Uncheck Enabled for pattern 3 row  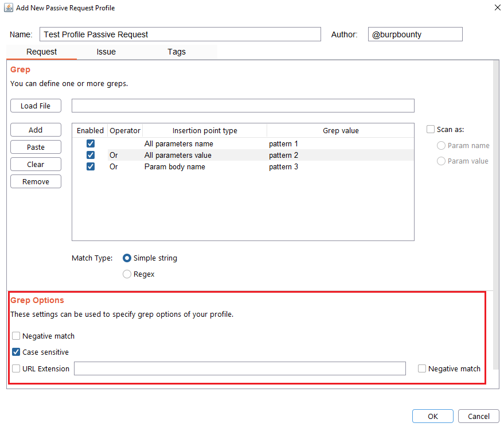pyautogui.click(x=91, y=167)
